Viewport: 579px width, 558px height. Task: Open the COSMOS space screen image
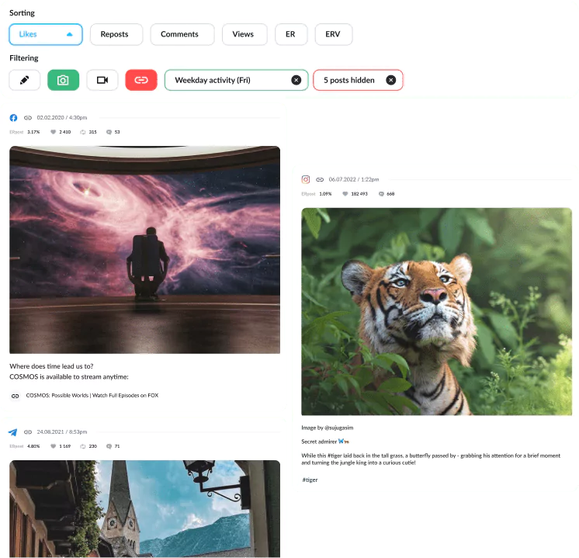tap(144, 250)
